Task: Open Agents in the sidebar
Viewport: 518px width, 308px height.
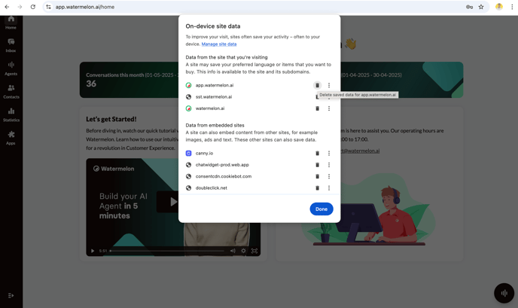Action: 11,69
